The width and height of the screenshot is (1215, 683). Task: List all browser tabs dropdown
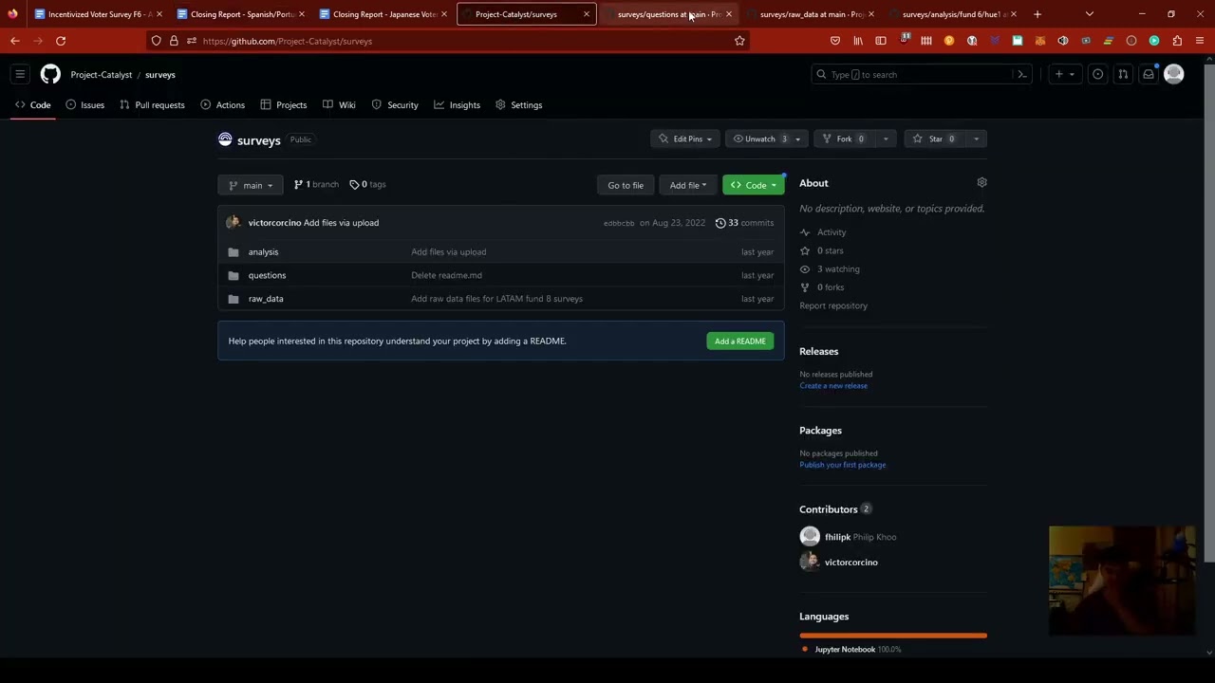[x=1090, y=14]
